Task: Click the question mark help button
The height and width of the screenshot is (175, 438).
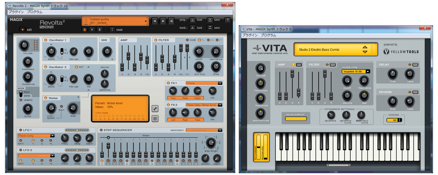Action: pos(228,20)
